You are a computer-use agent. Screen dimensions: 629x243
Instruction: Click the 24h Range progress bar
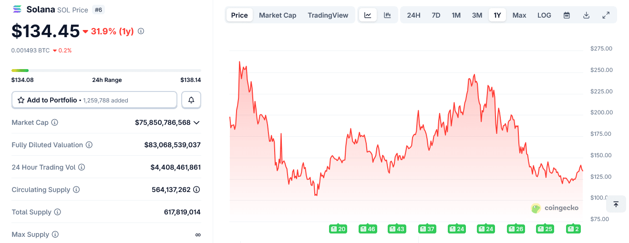coord(106,71)
